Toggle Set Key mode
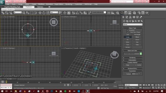This screenshot has width=166, height=93. 121,88
